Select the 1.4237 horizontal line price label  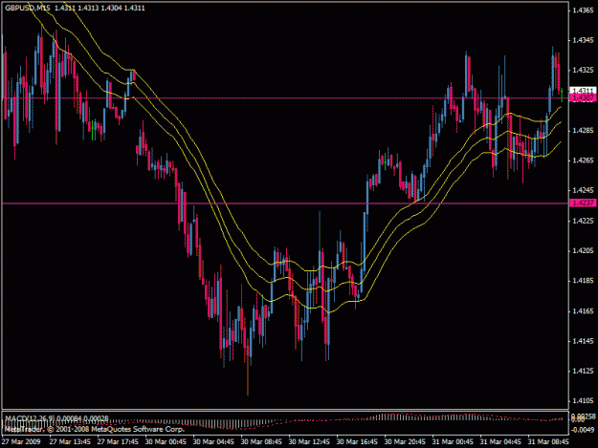point(583,203)
